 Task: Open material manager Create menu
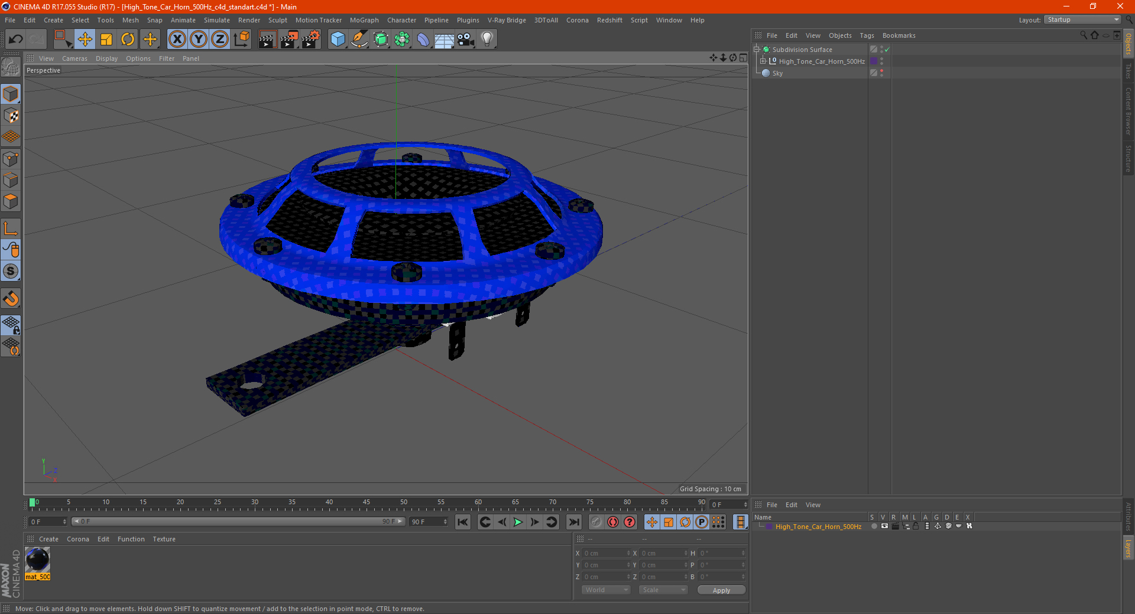click(x=48, y=539)
